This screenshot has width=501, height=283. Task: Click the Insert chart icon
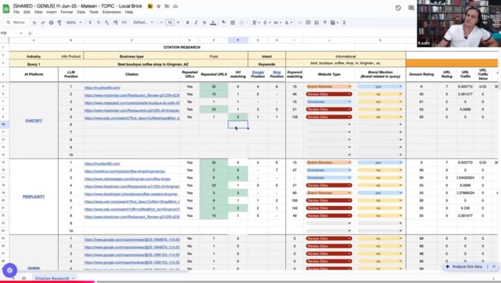(317, 23)
